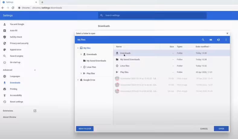238x139 pixels.
Task: Open Languages settings
Action: [x=15, y=76]
